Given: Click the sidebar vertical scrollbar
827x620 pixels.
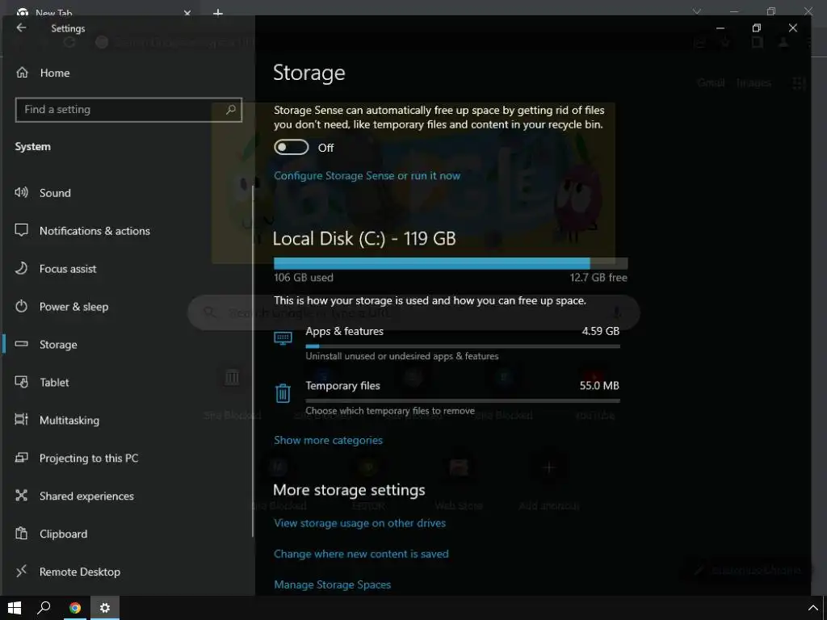Looking at the screenshot, I should [253, 361].
